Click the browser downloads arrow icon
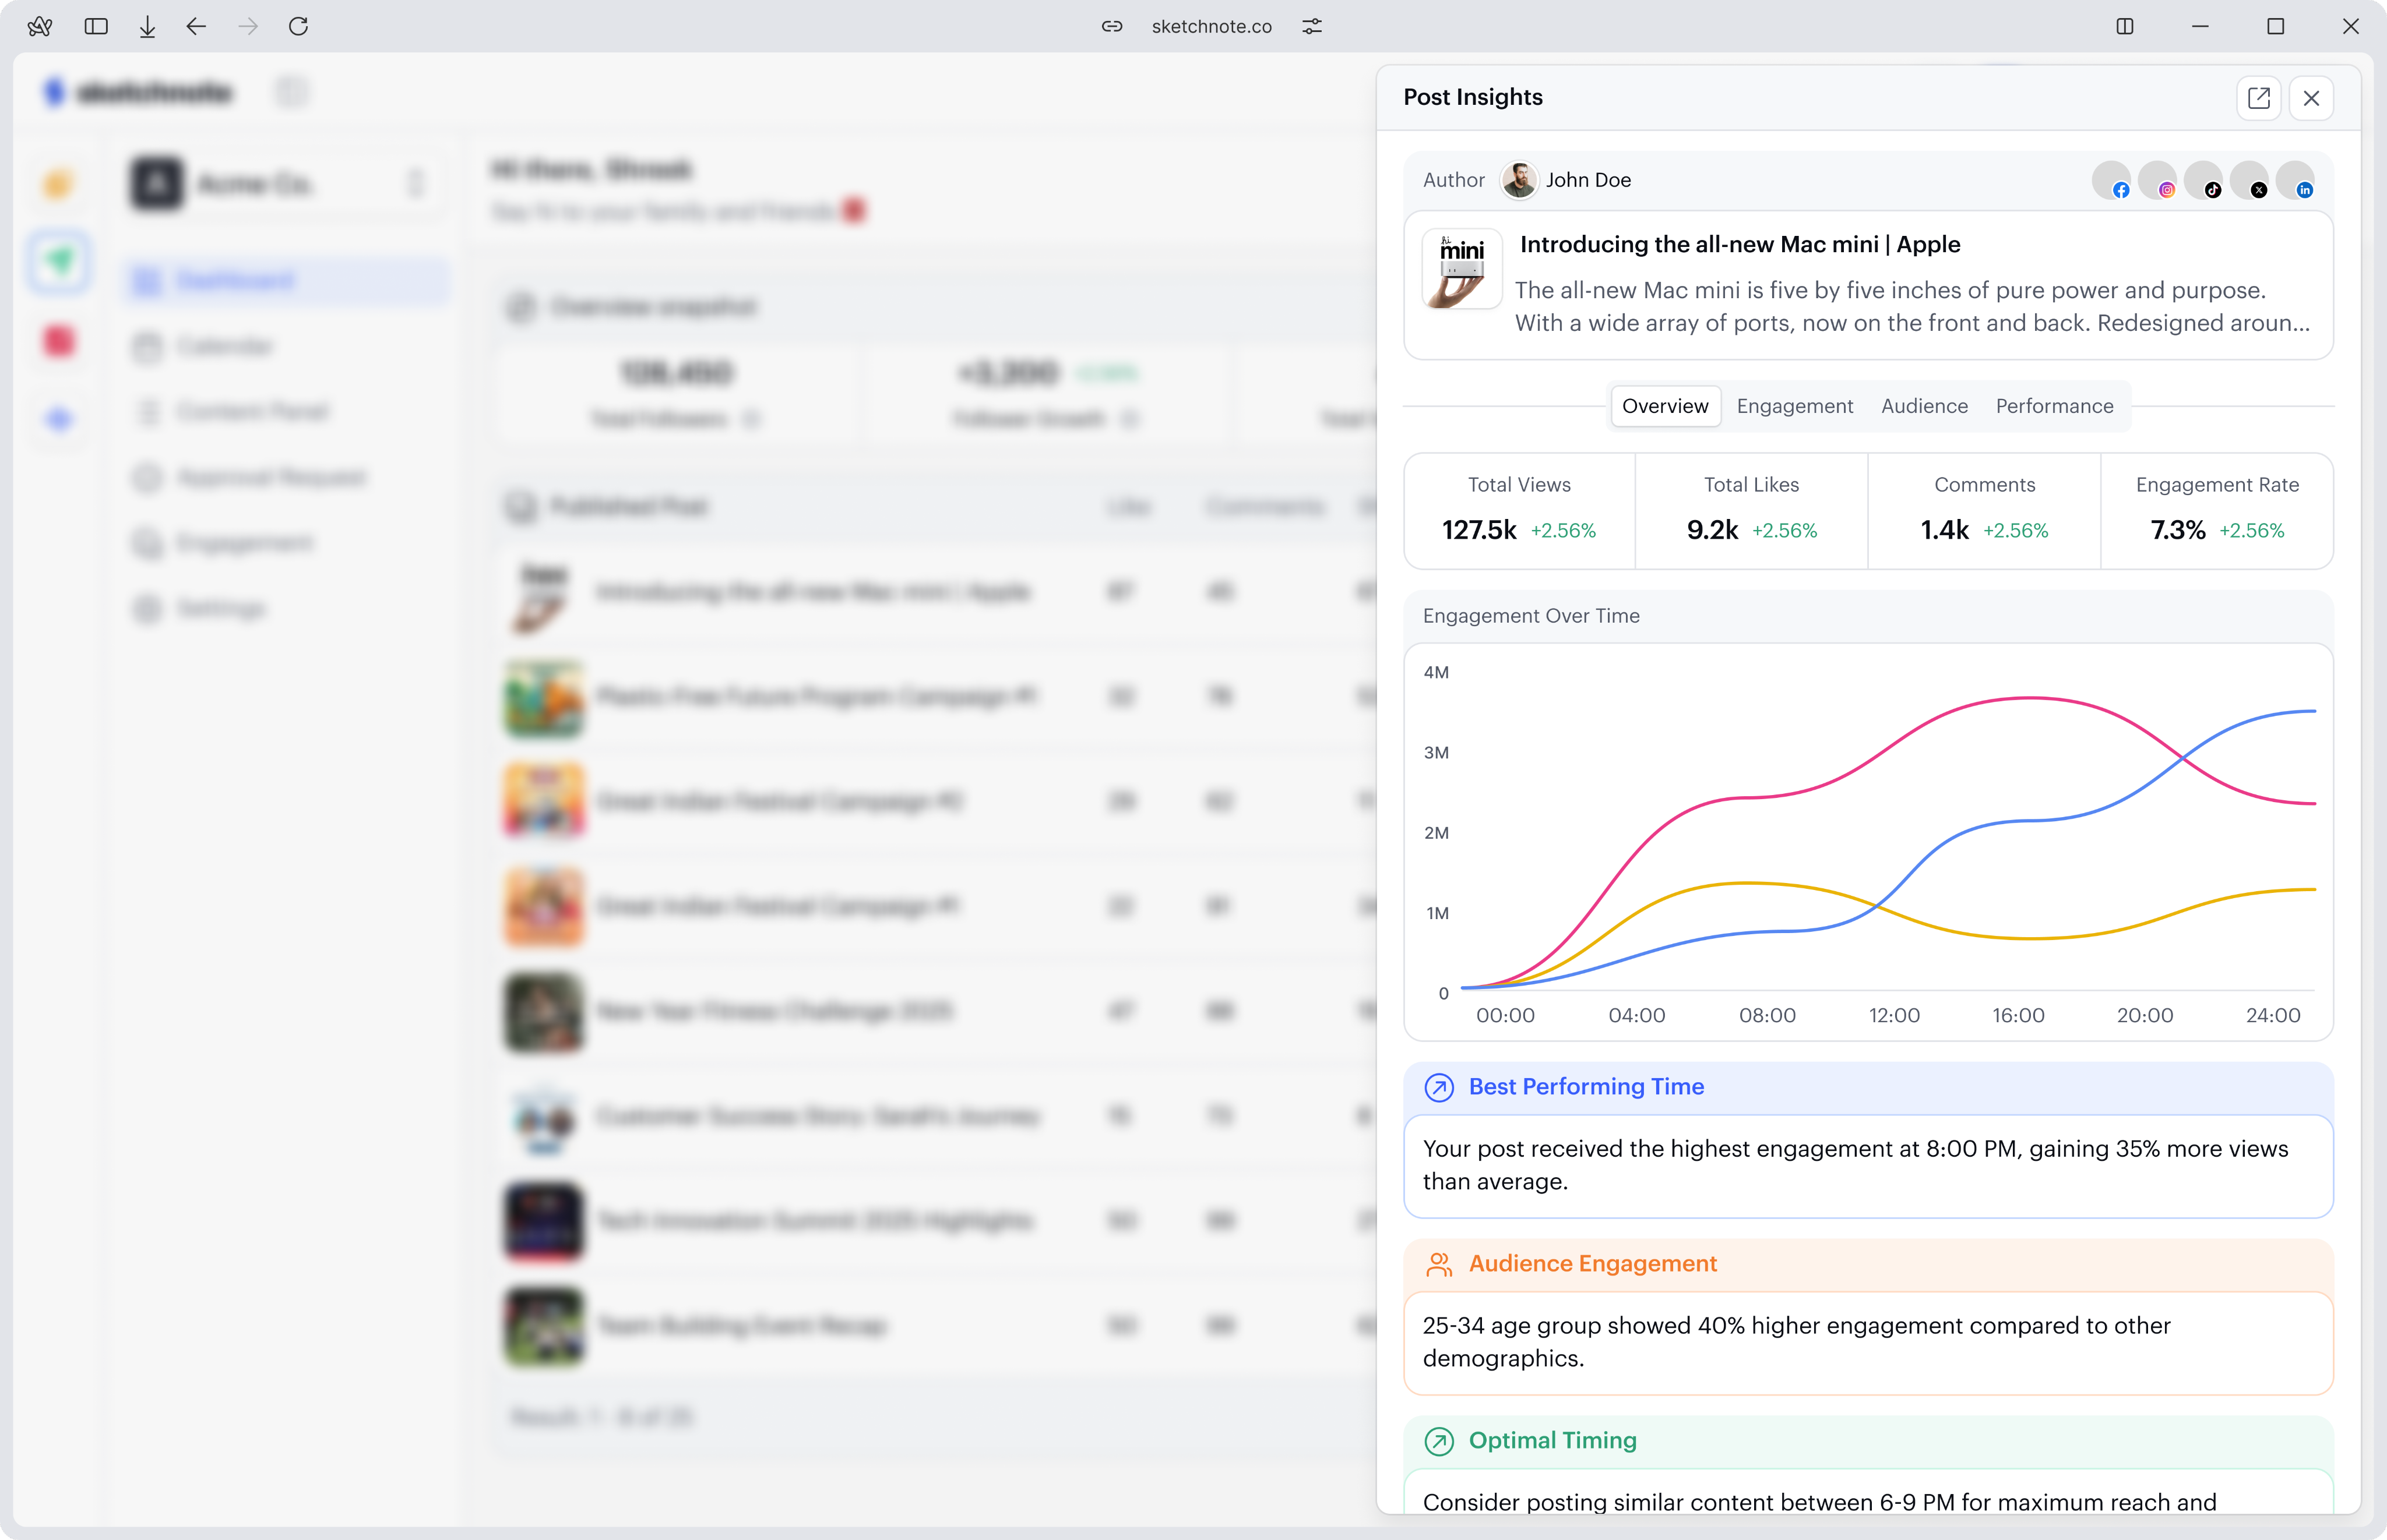Viewport: 2387px width, 1540px height. (x=147, y=27)
